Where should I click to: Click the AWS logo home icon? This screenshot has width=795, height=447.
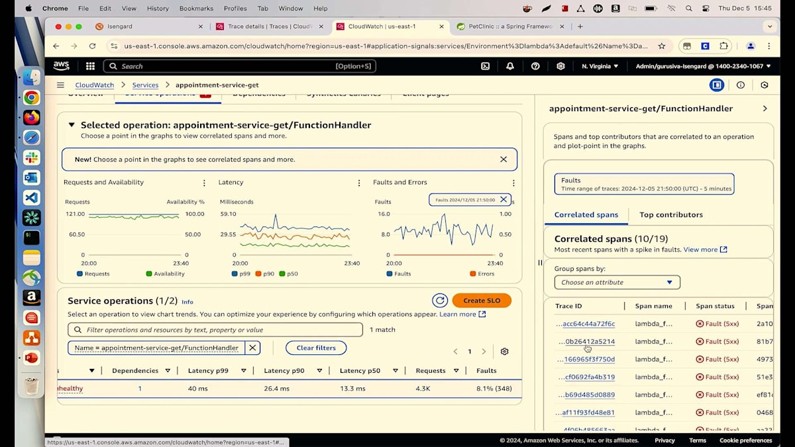pos(61,66)
